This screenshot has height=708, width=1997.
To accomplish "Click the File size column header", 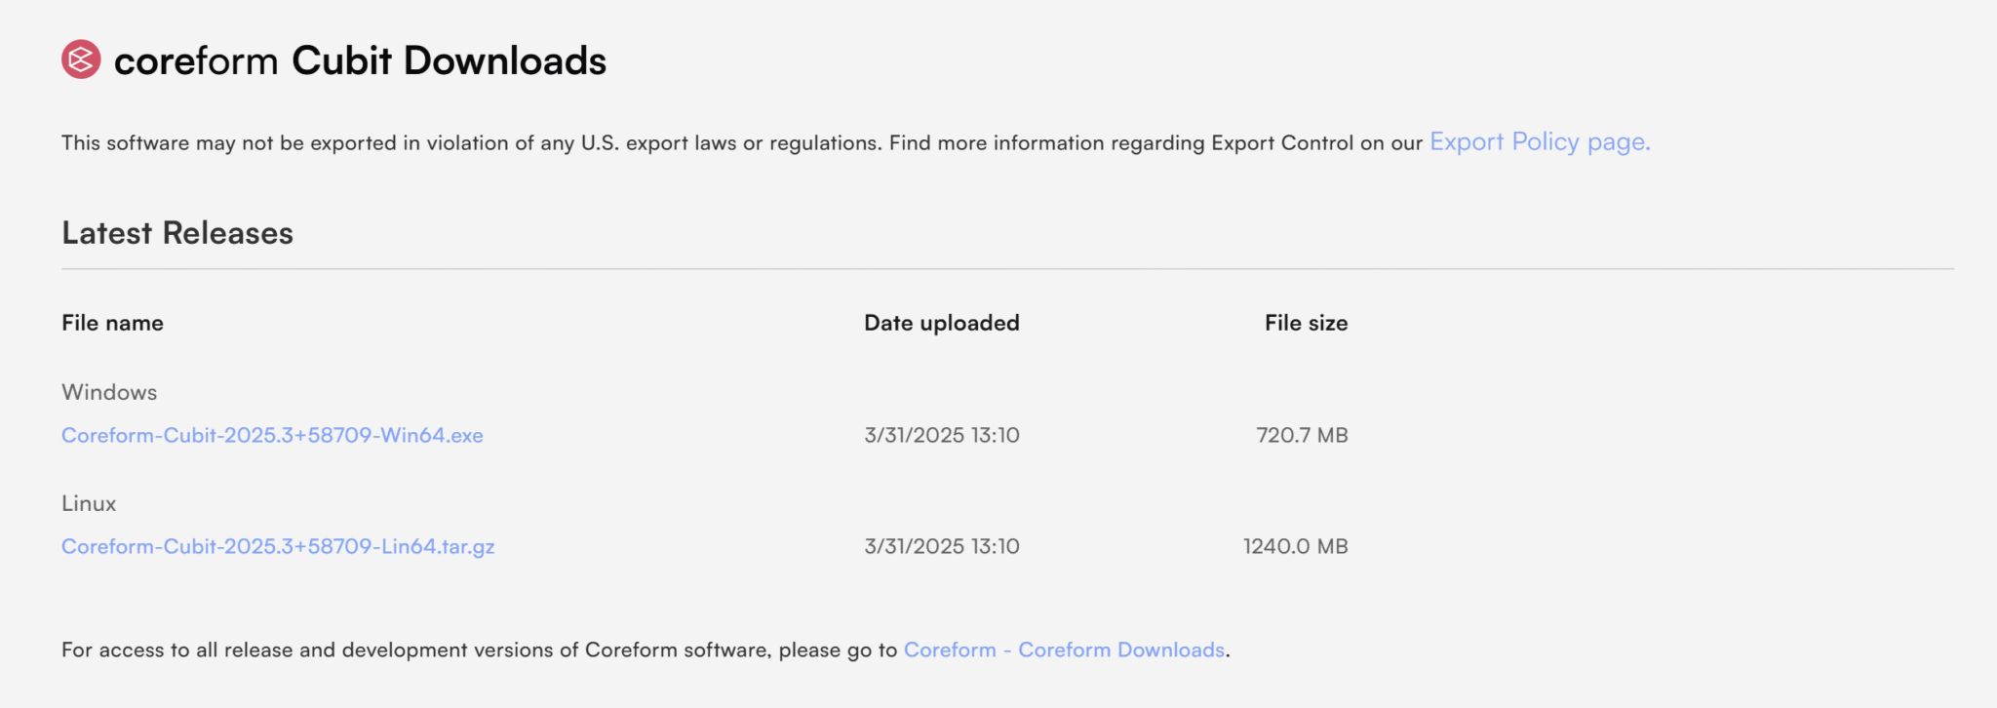I will 1306,323.
